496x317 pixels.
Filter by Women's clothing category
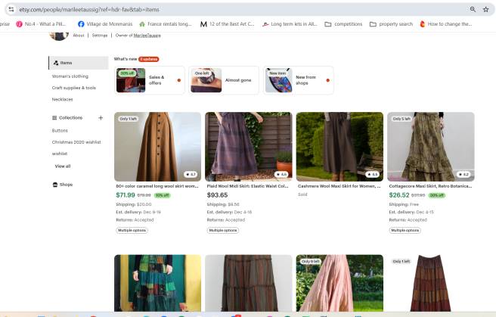[70, 76]
